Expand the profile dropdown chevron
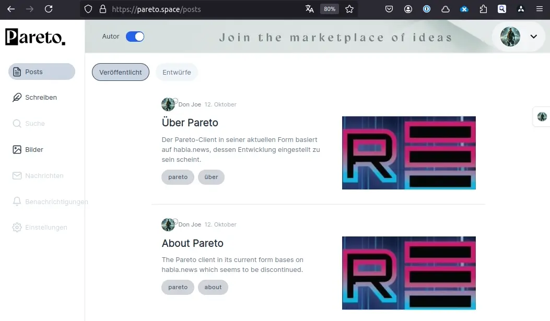 (x=533, y=37)
